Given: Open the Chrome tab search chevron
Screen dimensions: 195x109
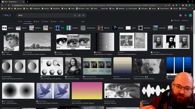Looking at the screenshot, I should 179,2.
